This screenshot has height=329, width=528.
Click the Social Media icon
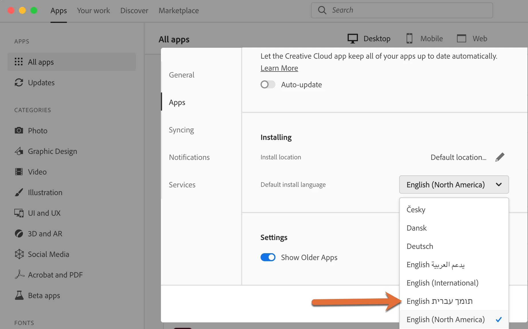tap(19, 254)
